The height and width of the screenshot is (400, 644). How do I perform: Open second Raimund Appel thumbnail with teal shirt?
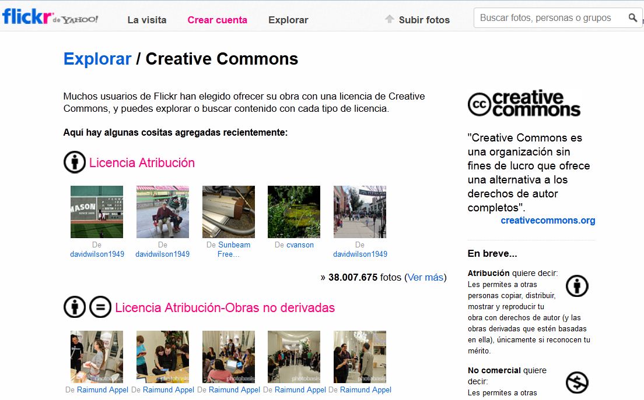pos(163,357)
